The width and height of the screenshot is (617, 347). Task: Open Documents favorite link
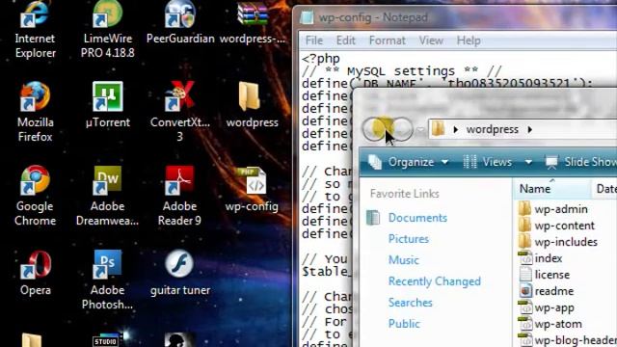[417, 218]
